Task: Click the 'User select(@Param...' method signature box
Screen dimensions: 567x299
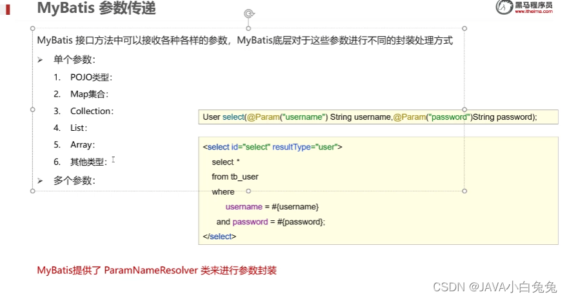Action: pos(378,117)
